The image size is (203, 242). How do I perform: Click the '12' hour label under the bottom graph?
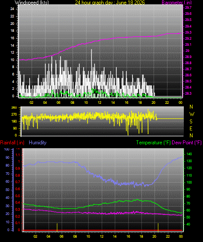[x=102, y=236]
